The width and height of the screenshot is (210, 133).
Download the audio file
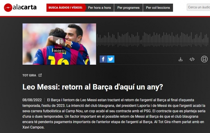coord(181,59)
